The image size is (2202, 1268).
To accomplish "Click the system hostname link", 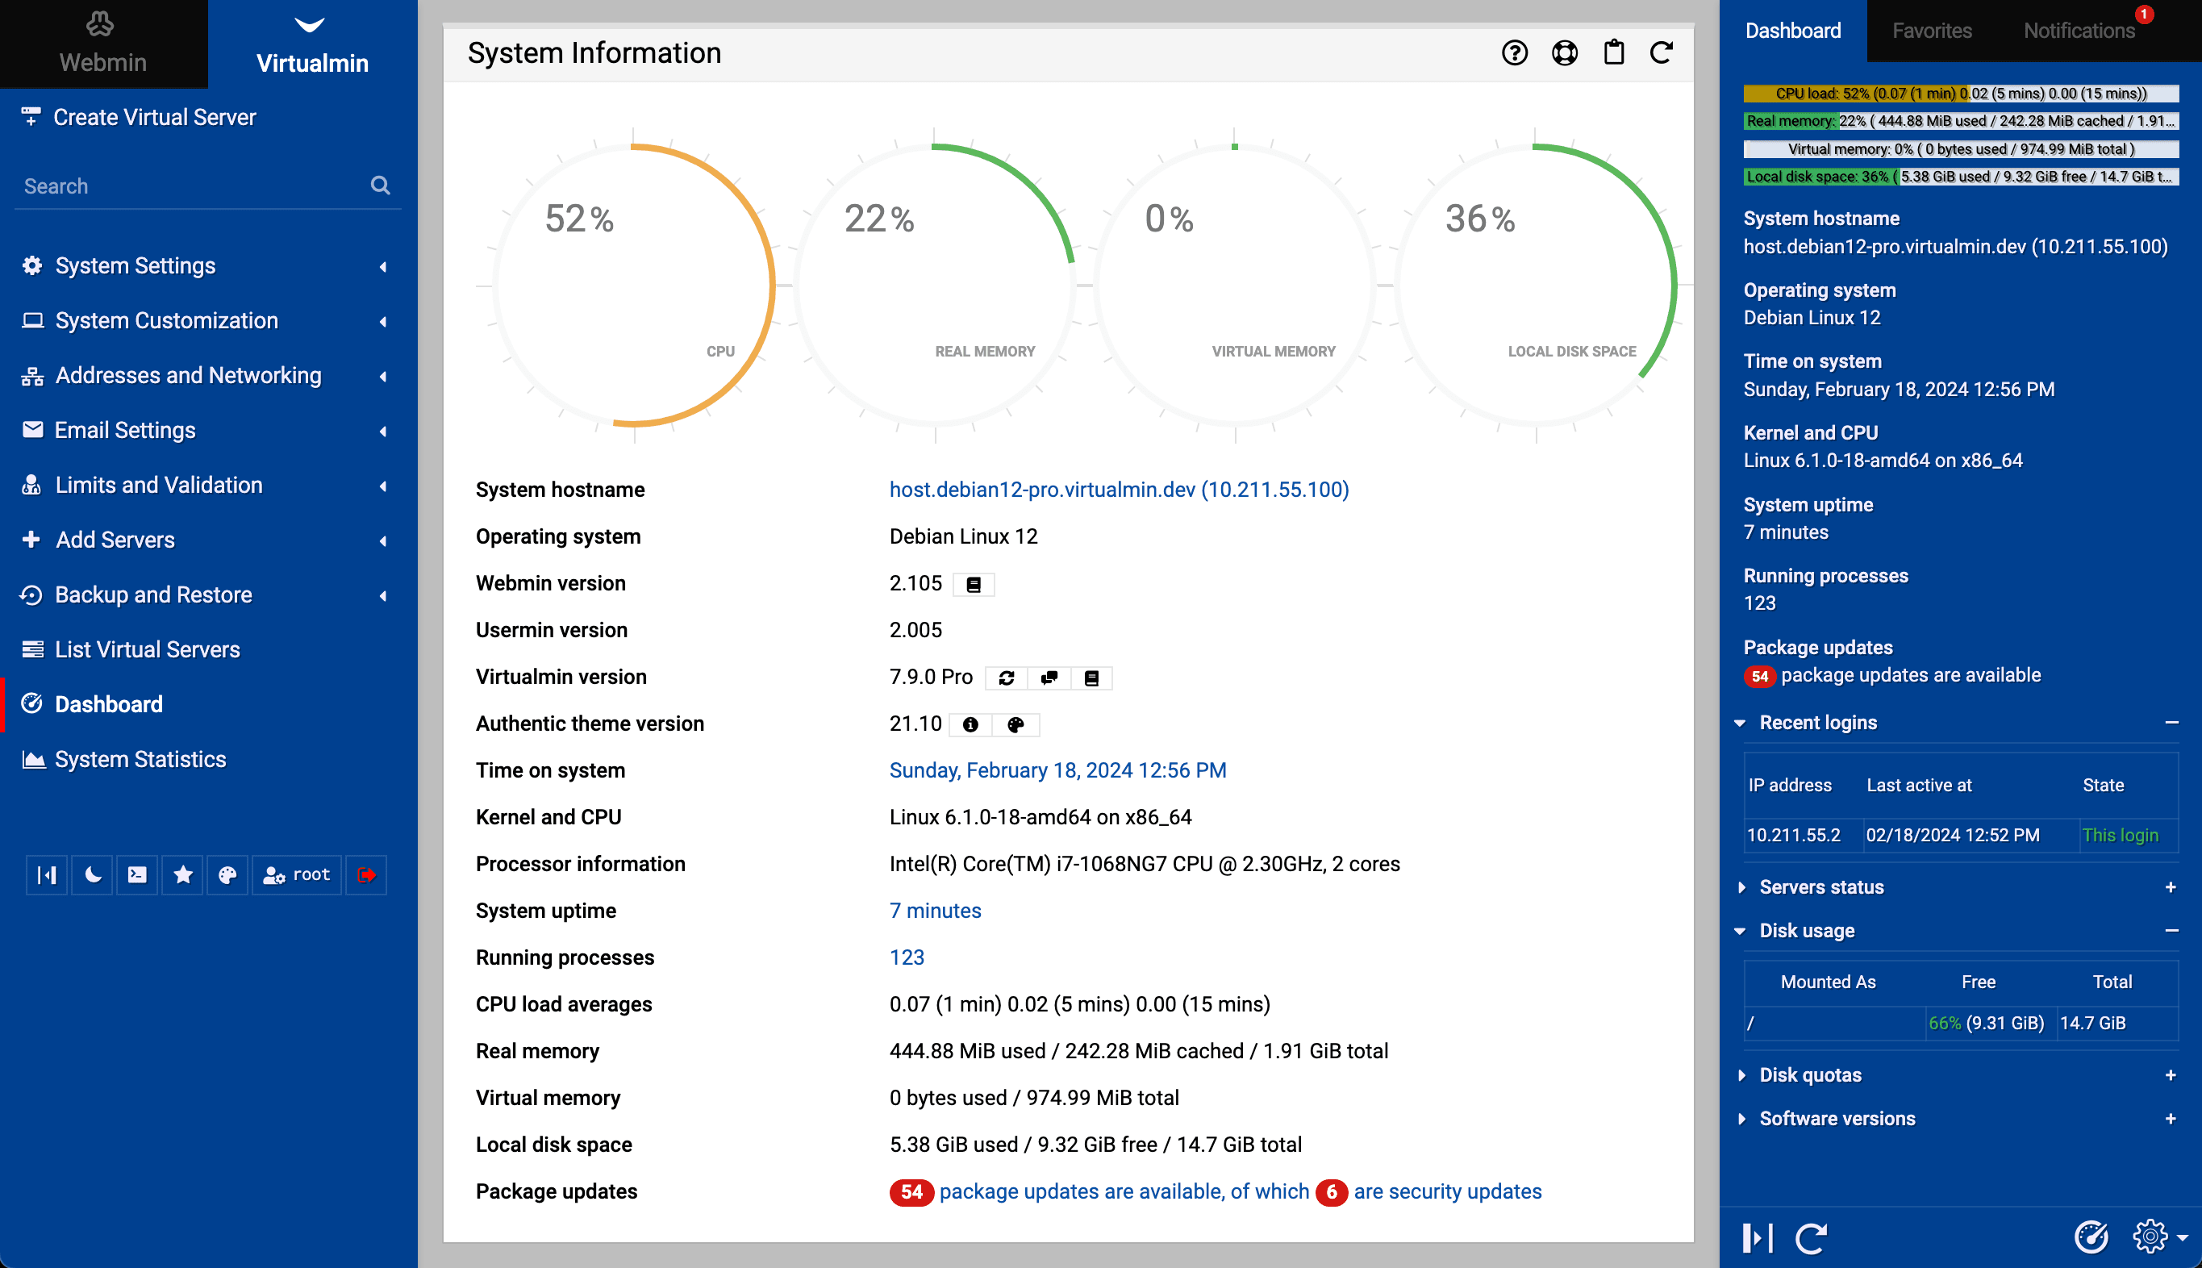I will [1118, 489].
